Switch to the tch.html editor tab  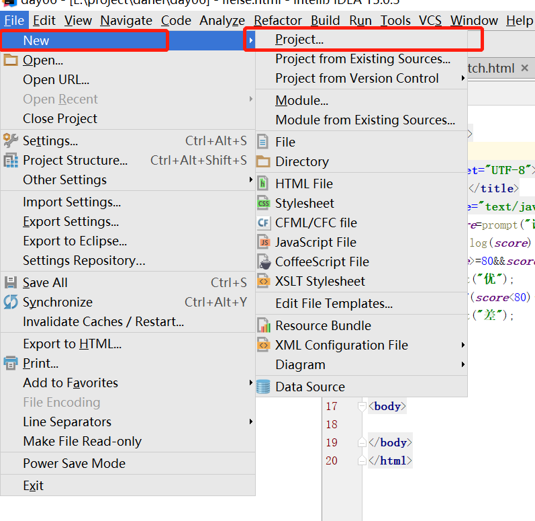coord(491,68)
